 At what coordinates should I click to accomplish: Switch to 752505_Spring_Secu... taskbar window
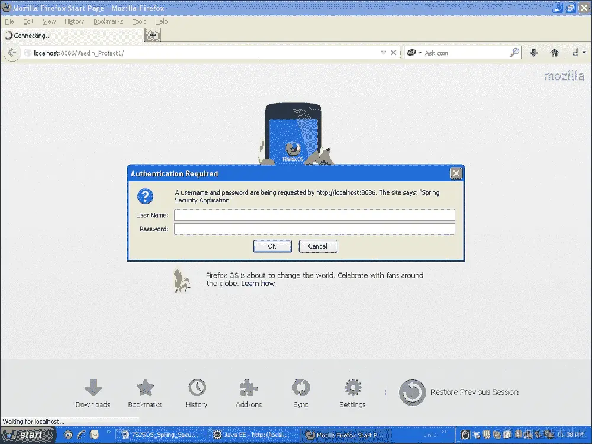point(160,435)
